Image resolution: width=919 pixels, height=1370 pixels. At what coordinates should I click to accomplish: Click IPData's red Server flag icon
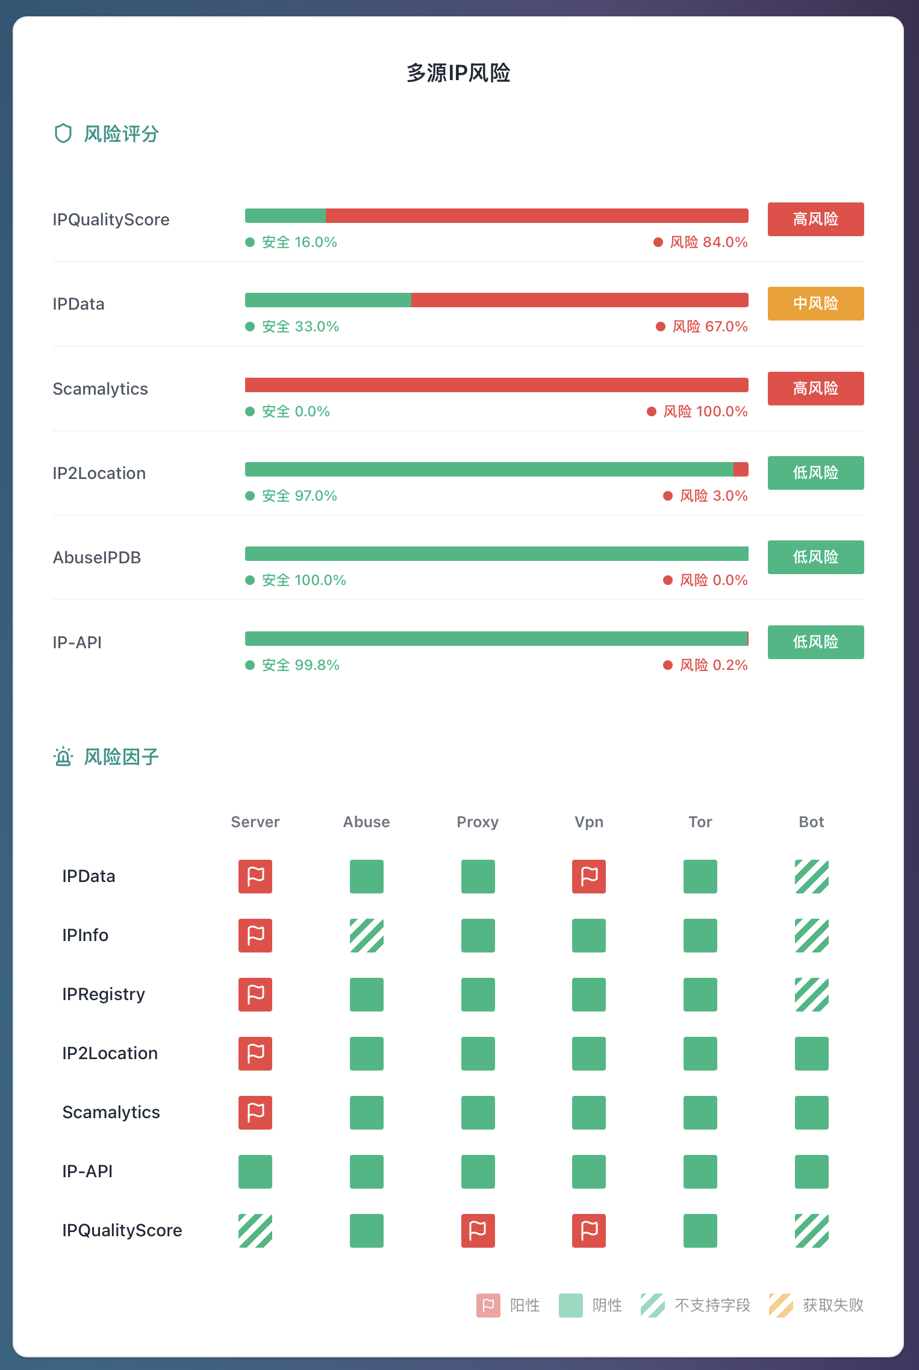coord(255,877)
